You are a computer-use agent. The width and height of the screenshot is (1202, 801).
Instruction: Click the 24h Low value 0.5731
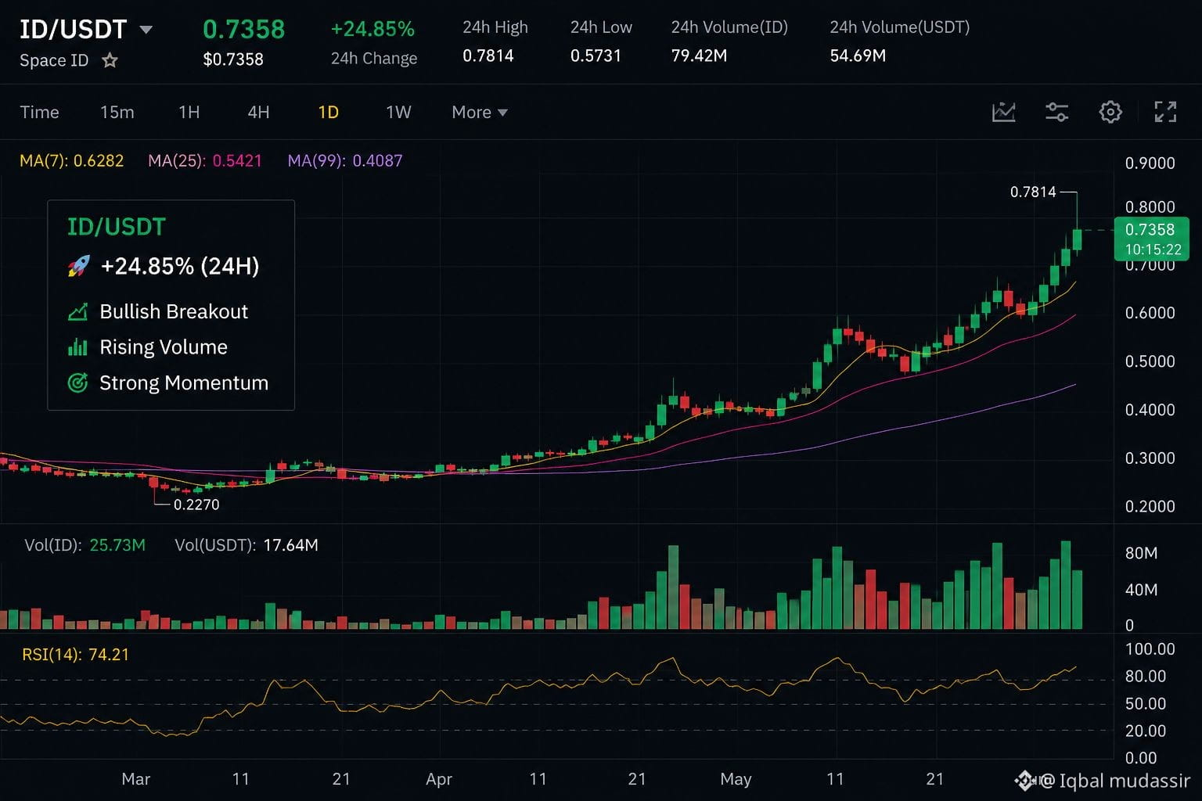[596, 56]
